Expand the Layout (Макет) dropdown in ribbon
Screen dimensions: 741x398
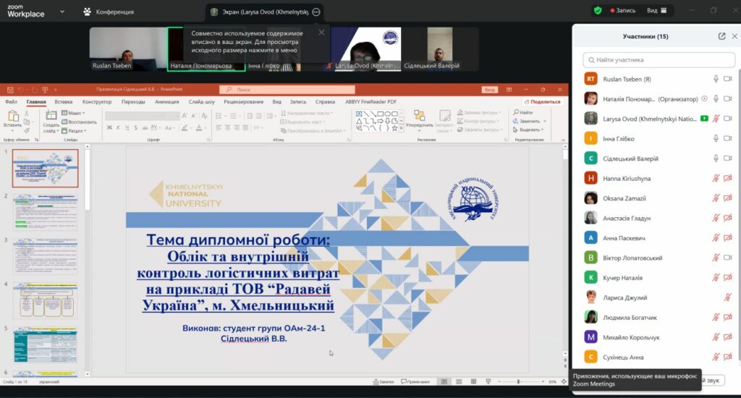tap(75, 113)
